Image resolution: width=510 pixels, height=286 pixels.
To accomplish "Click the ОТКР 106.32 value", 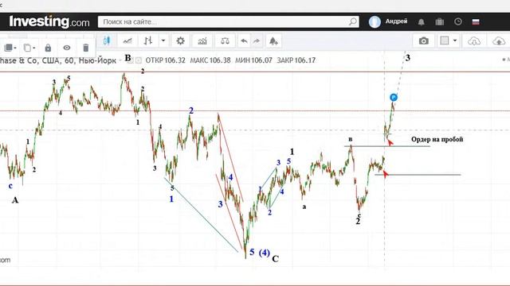I will pos(165,60).
